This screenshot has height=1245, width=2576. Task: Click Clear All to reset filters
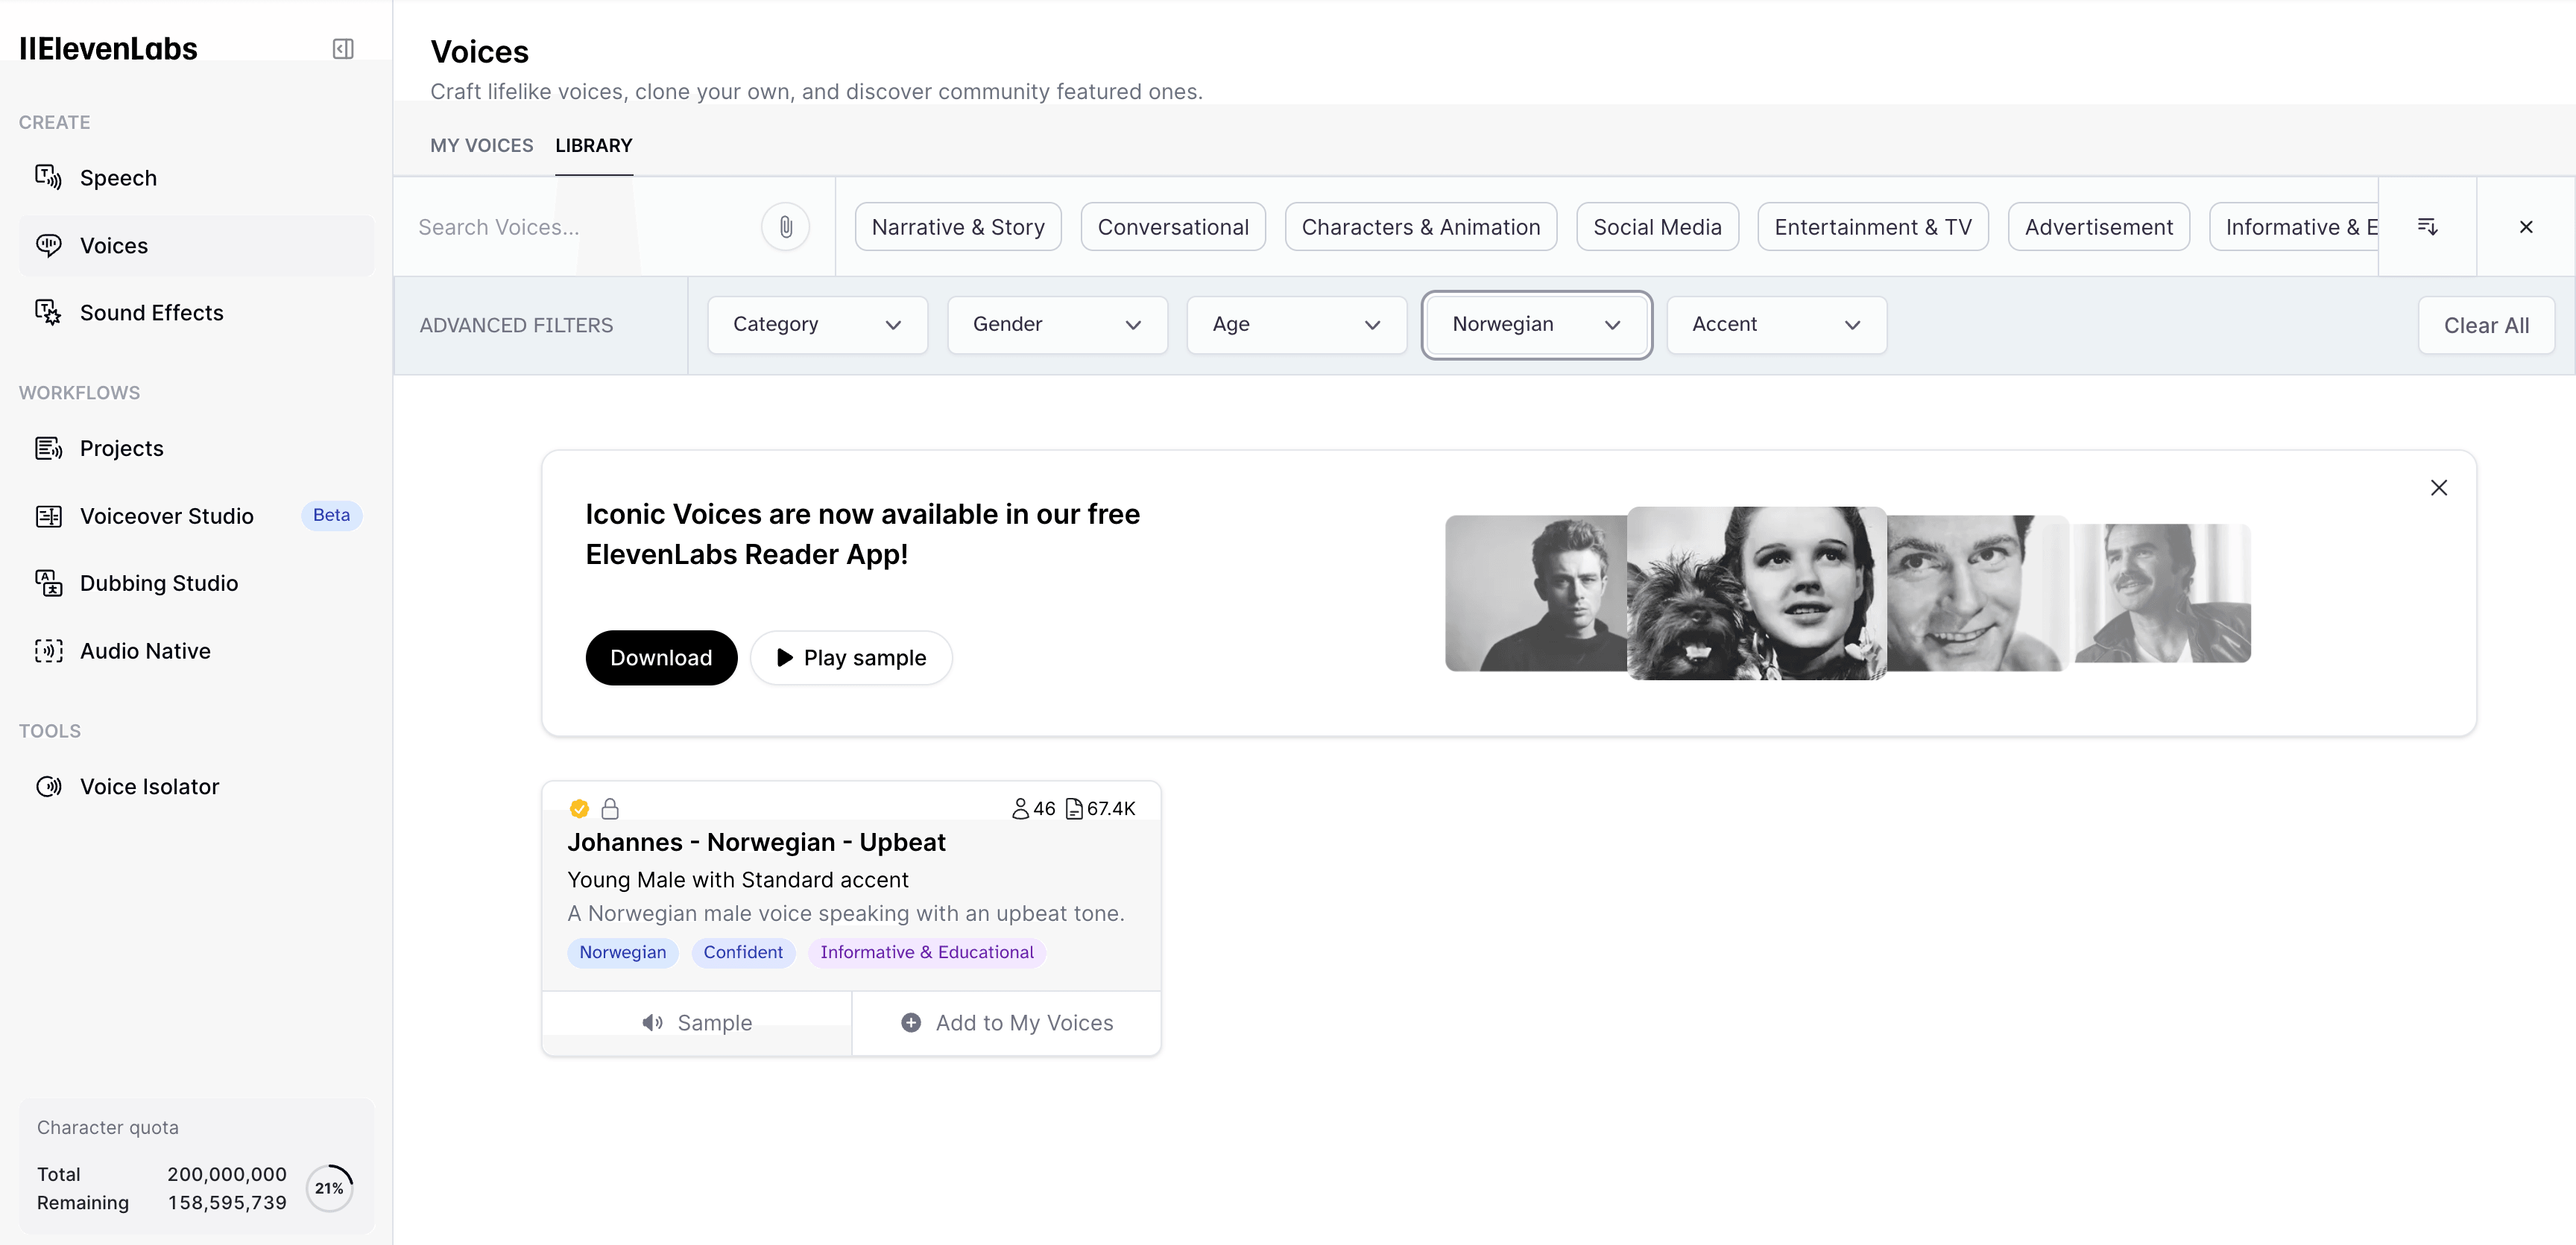pyautogui.click(x=2486, y=324)
